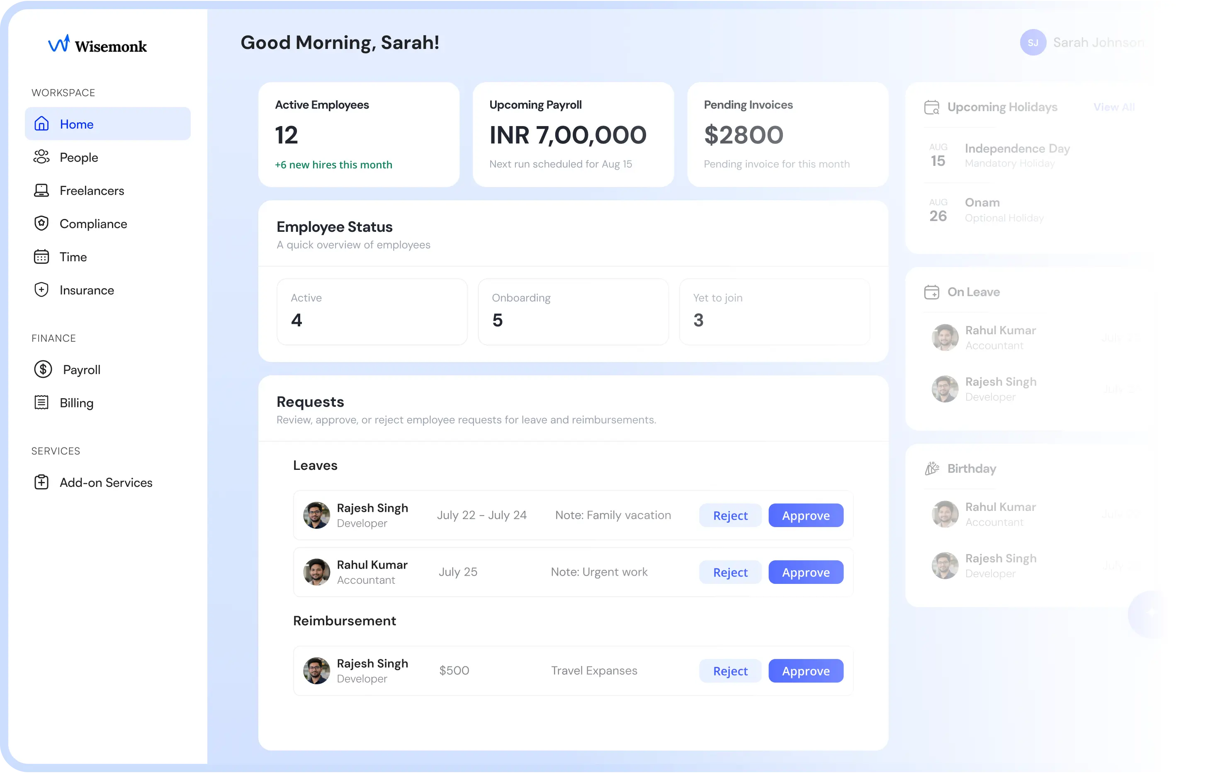Approve Rajesh Singh's family vacation leave
The width and height of the screenshot is (1215, 773).
coord(805,515)
